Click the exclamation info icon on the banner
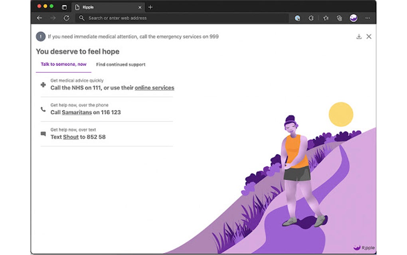The height and width of the screenshot is (255, 407). [x=40, y=36]
